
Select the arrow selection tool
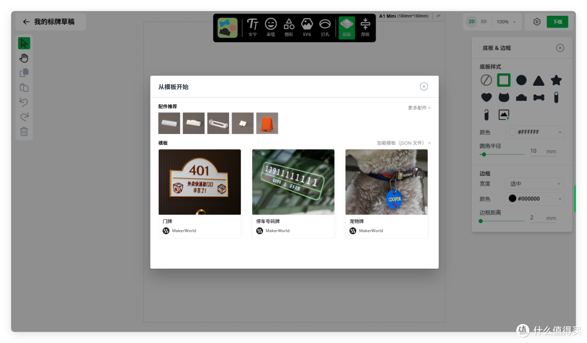tap(24, 43)
